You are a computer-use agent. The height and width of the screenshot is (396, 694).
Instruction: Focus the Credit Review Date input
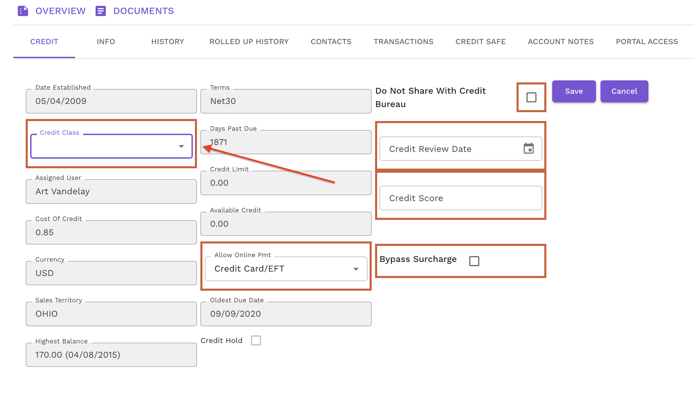(x=449, y=149)
